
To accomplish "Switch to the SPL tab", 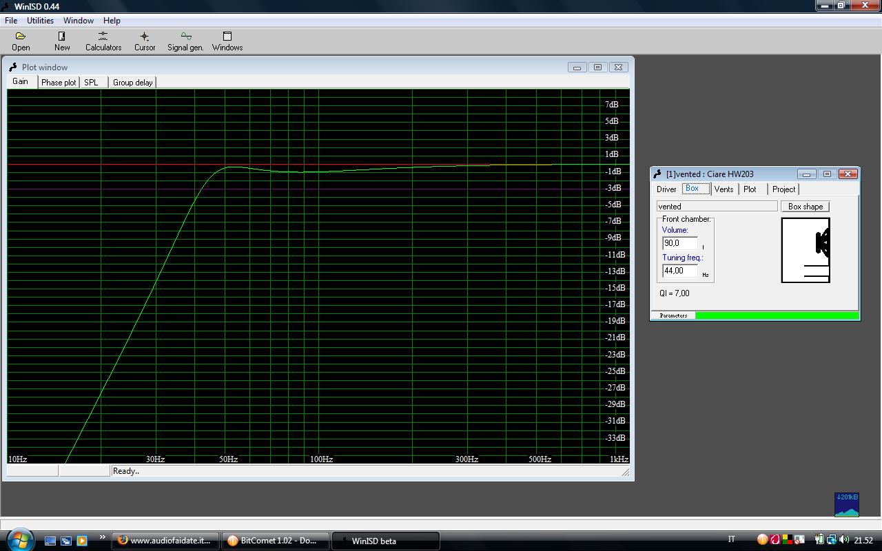I will click(x=91, y=83).
